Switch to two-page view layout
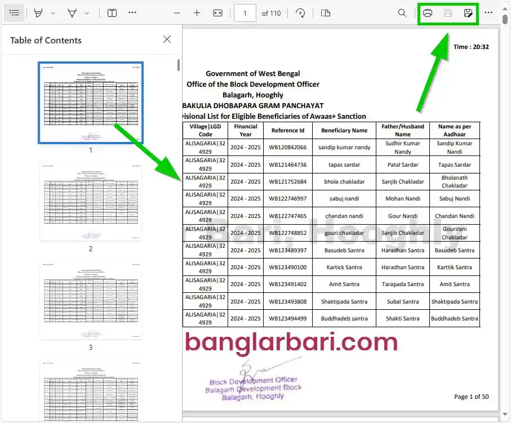 coord(326,12)
